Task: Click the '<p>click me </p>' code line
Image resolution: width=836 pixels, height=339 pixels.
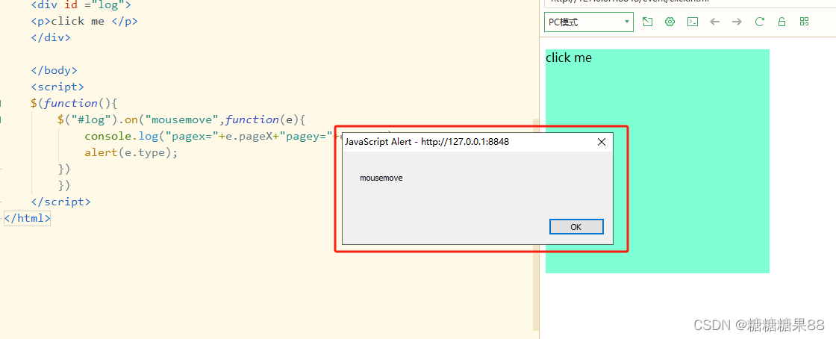Action: [x=84, y=22]
